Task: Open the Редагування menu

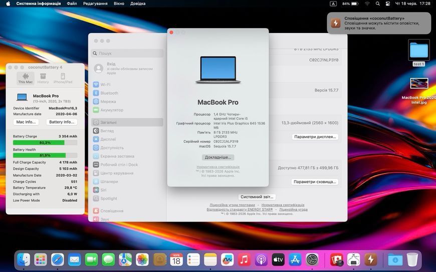Action: [x=95, y=3]
